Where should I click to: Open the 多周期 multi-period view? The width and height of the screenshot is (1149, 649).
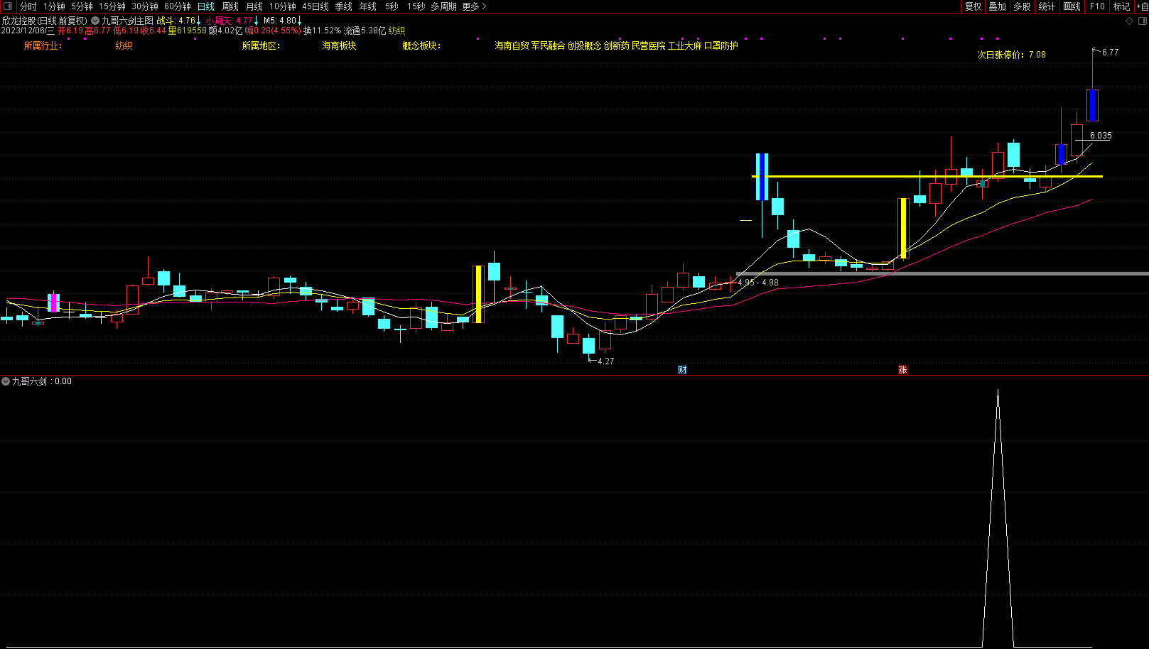(444, 6)
